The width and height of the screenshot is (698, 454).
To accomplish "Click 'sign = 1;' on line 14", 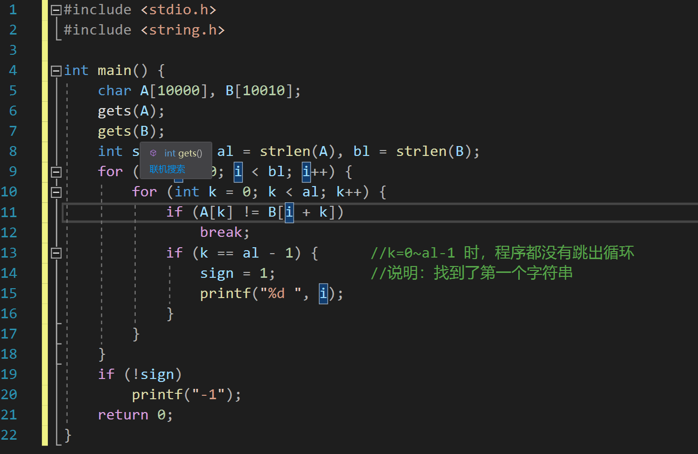I will 237,273.
